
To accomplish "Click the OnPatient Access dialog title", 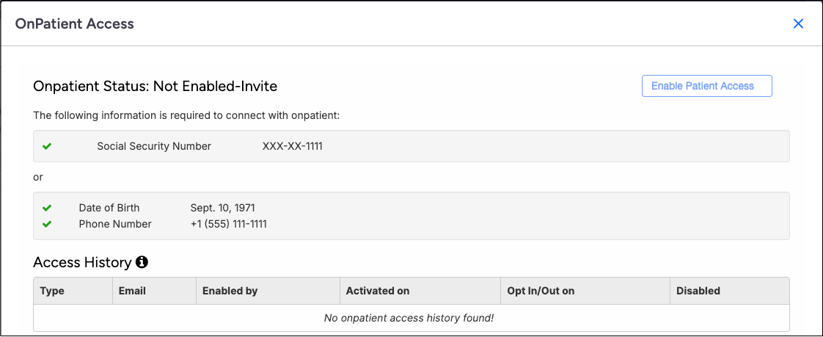I will coord(75,23).
